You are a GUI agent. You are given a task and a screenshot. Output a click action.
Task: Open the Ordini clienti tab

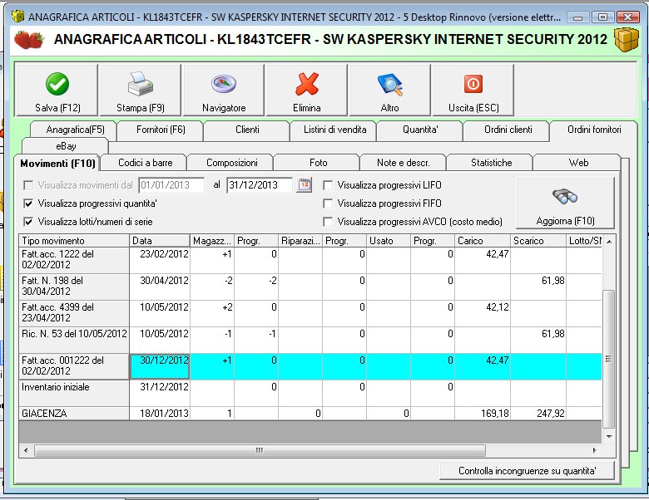[x=508, y=130]
